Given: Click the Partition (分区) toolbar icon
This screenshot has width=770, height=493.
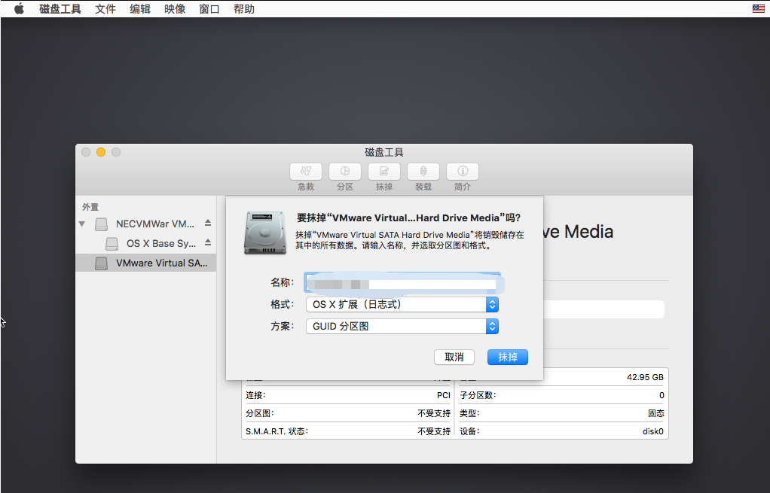Looking at the screenshot, I should pyautogui.click(x=345, y=171).
